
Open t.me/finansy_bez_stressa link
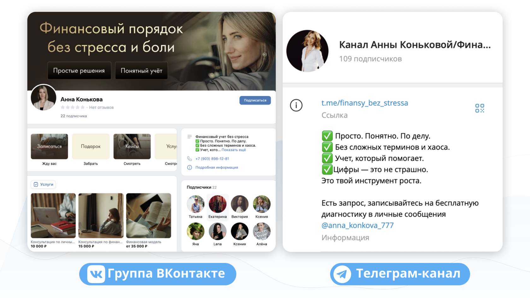(x=365, y=103)
